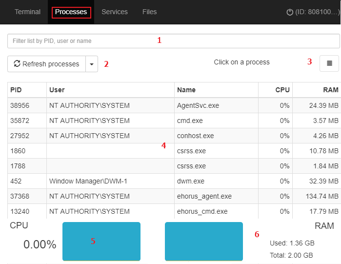The height and width of the screenshot is (264, 341).
Task: Click the RAM usage graph
Action: [204, 242]
